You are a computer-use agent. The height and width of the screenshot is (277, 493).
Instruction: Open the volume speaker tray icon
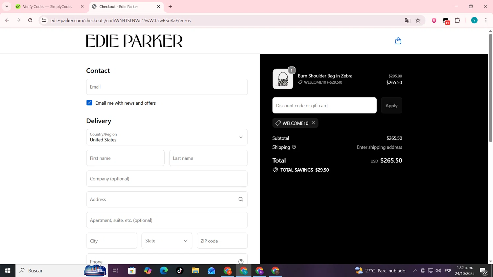point(438,271)
